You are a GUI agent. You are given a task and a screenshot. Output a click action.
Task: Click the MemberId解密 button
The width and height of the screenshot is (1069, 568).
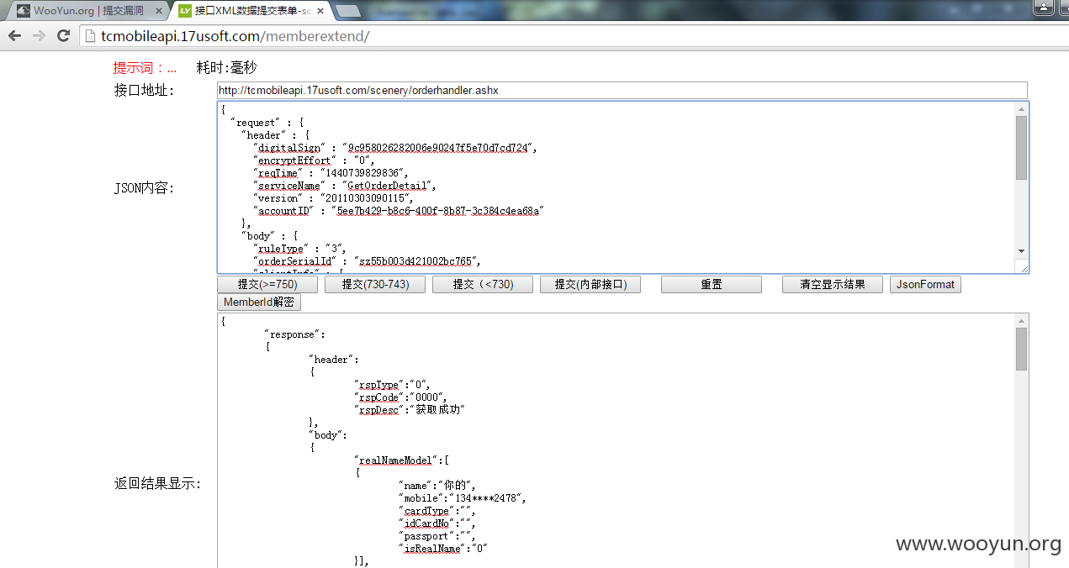(258, 302)
